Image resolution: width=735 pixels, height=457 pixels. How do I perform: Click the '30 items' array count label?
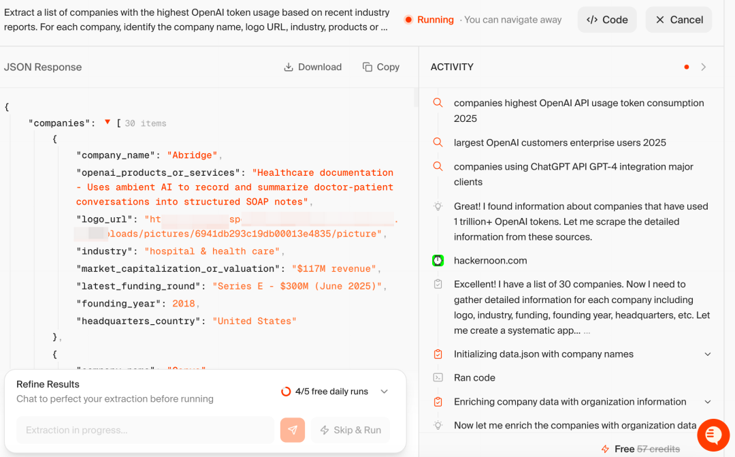tap(146, 123)
